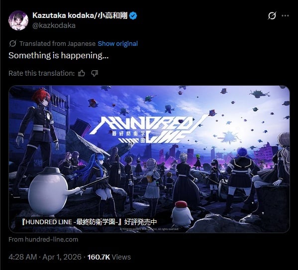The image size is (298, 270).
Task: Click the Rate this translation label
Action: click(x=42, y=73)
